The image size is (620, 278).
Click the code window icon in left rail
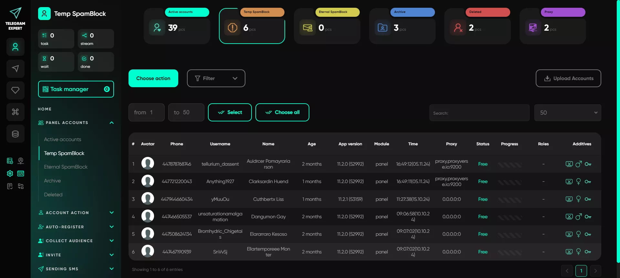click(21, 173)
